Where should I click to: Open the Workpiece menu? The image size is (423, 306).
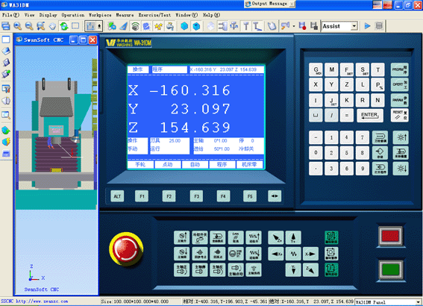click(100, 15)
